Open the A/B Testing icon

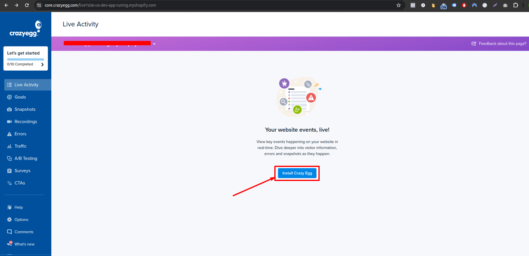[x=10, y=158]
